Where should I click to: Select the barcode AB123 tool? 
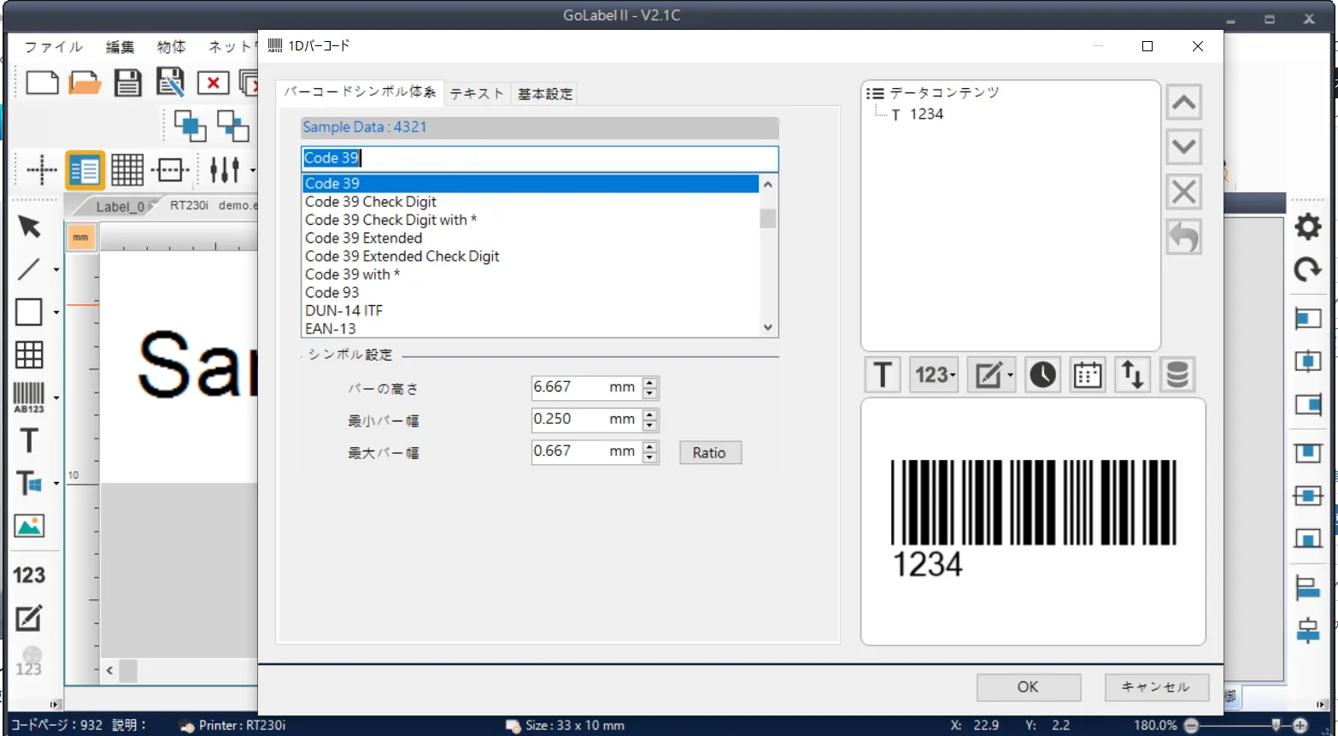click(x=29, y=397)
